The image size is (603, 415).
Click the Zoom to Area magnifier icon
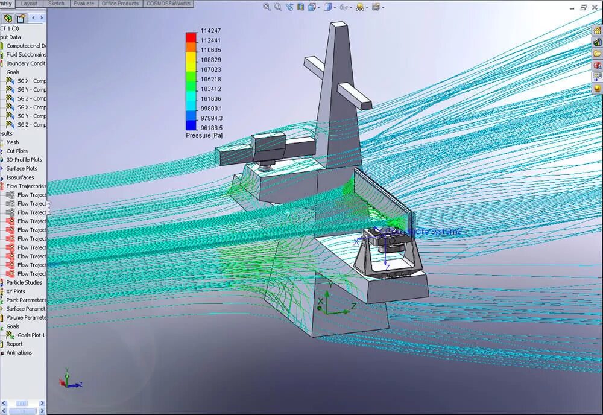tap(277, 7)
